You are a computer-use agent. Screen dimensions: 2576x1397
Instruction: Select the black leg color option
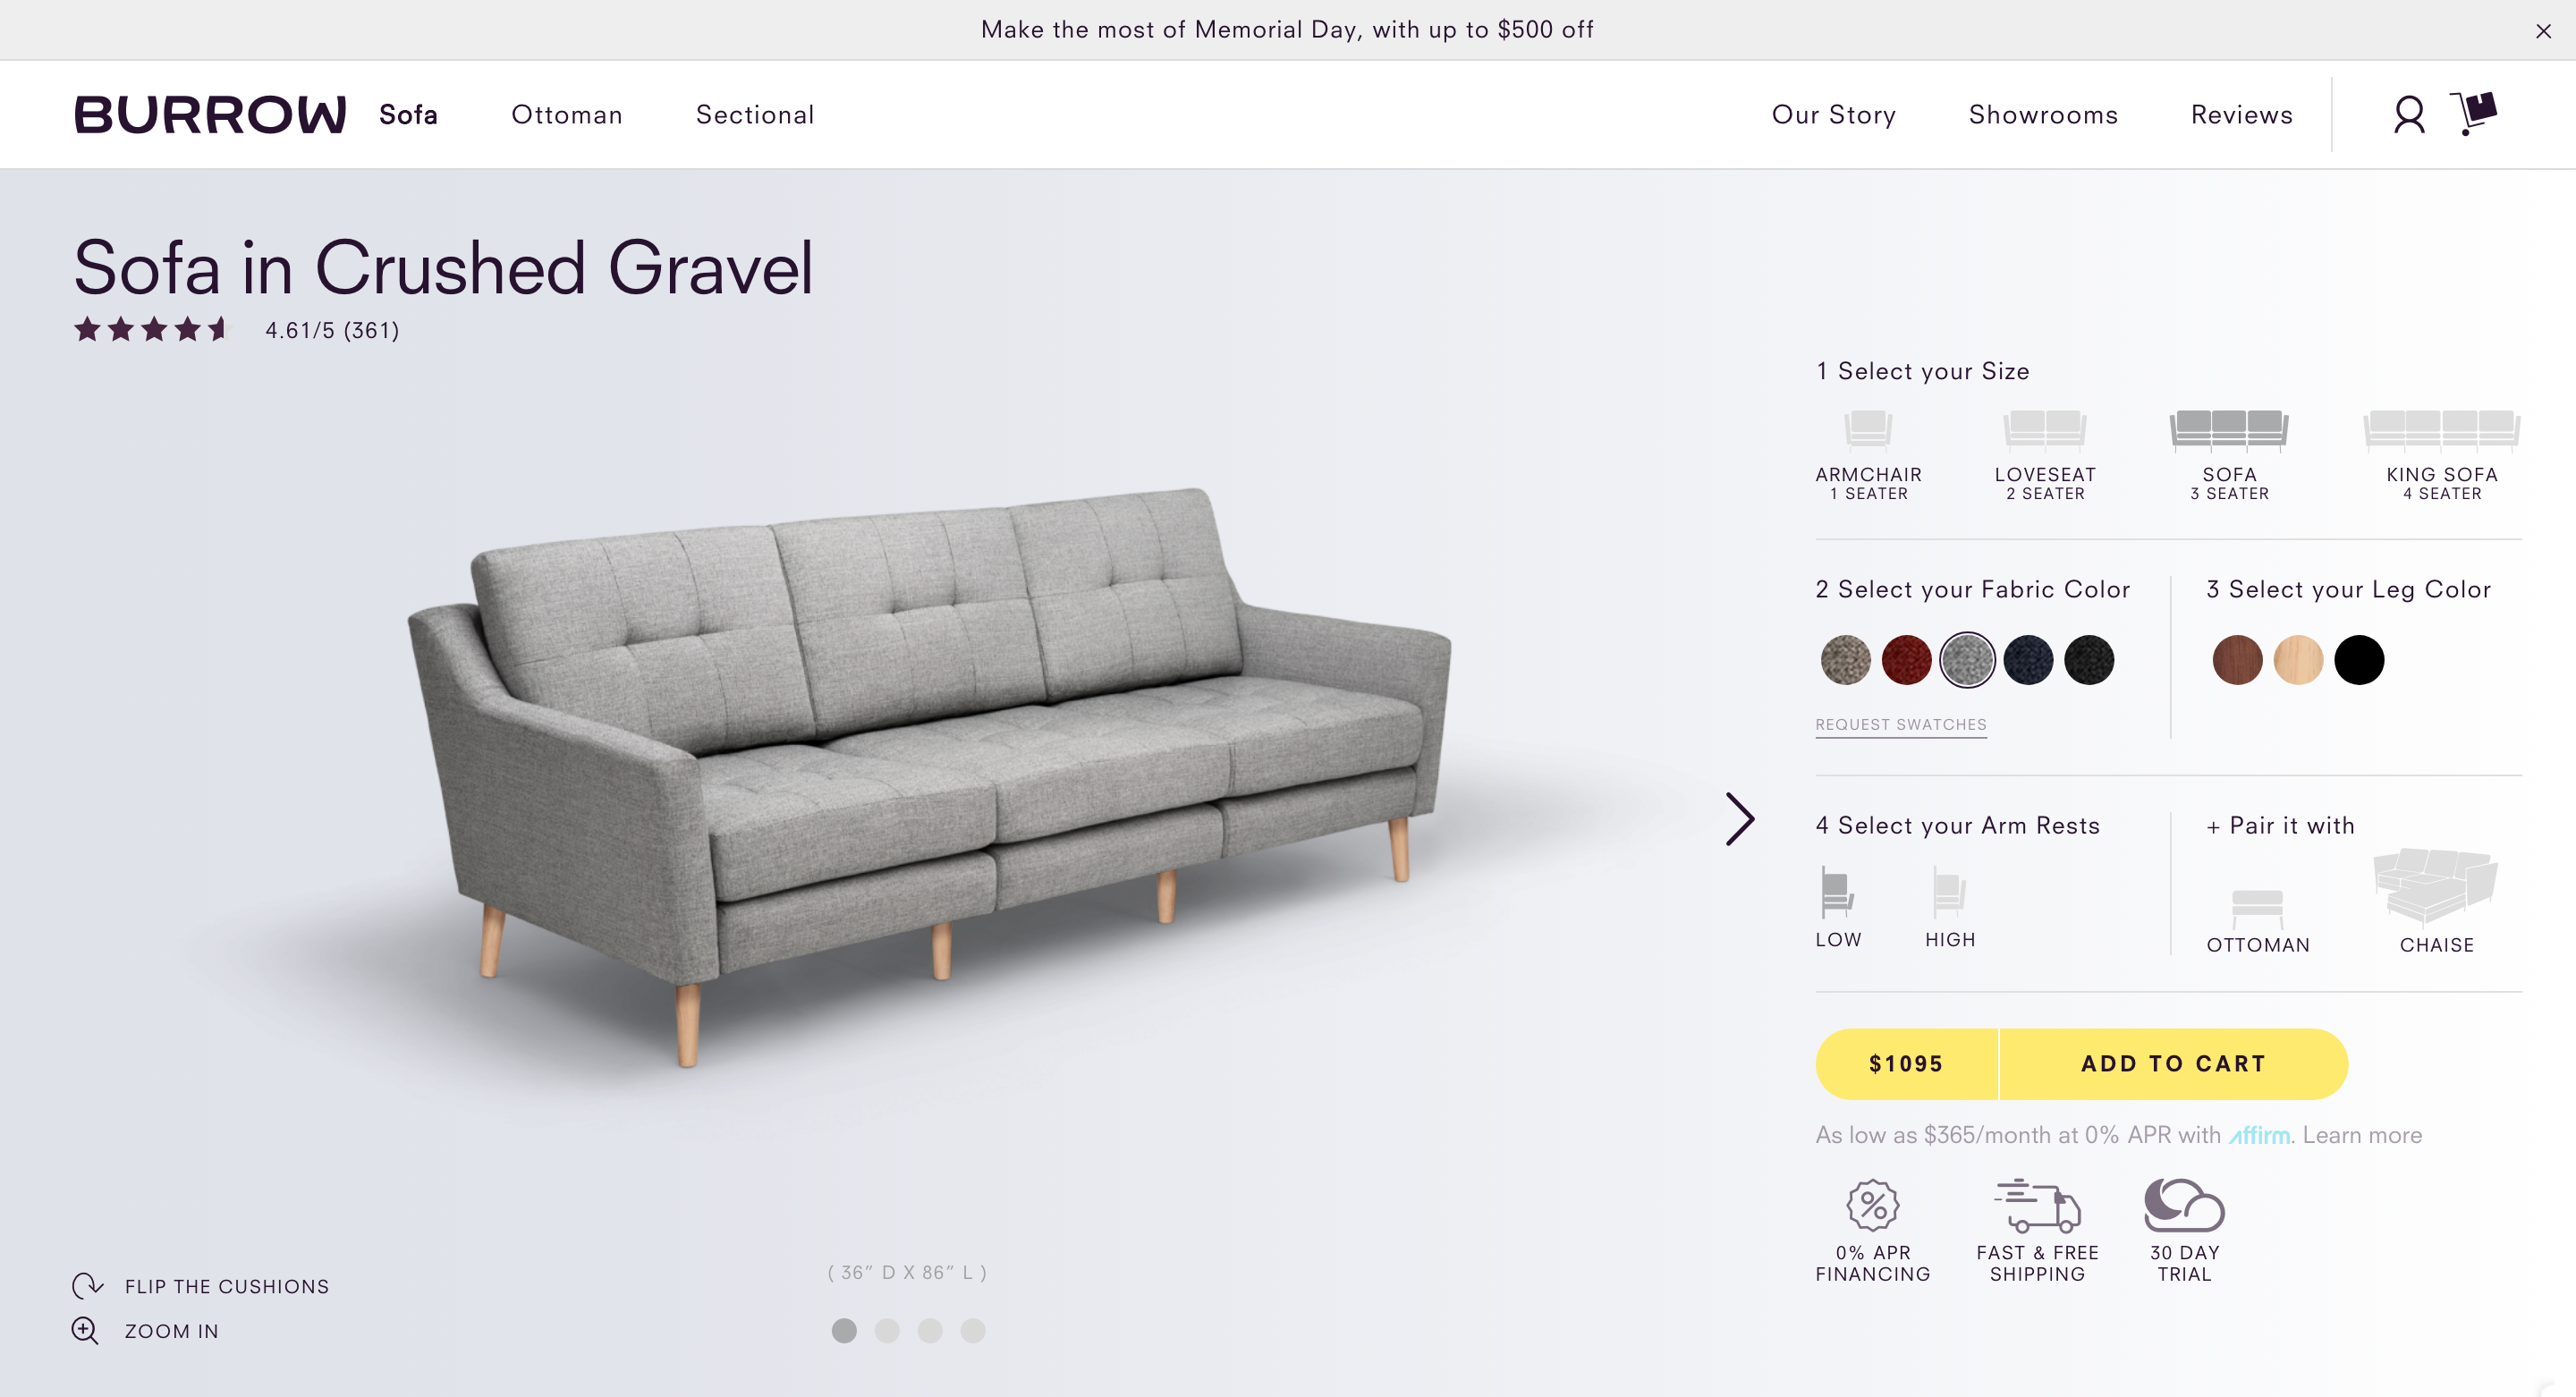(x=2360, y=659)
